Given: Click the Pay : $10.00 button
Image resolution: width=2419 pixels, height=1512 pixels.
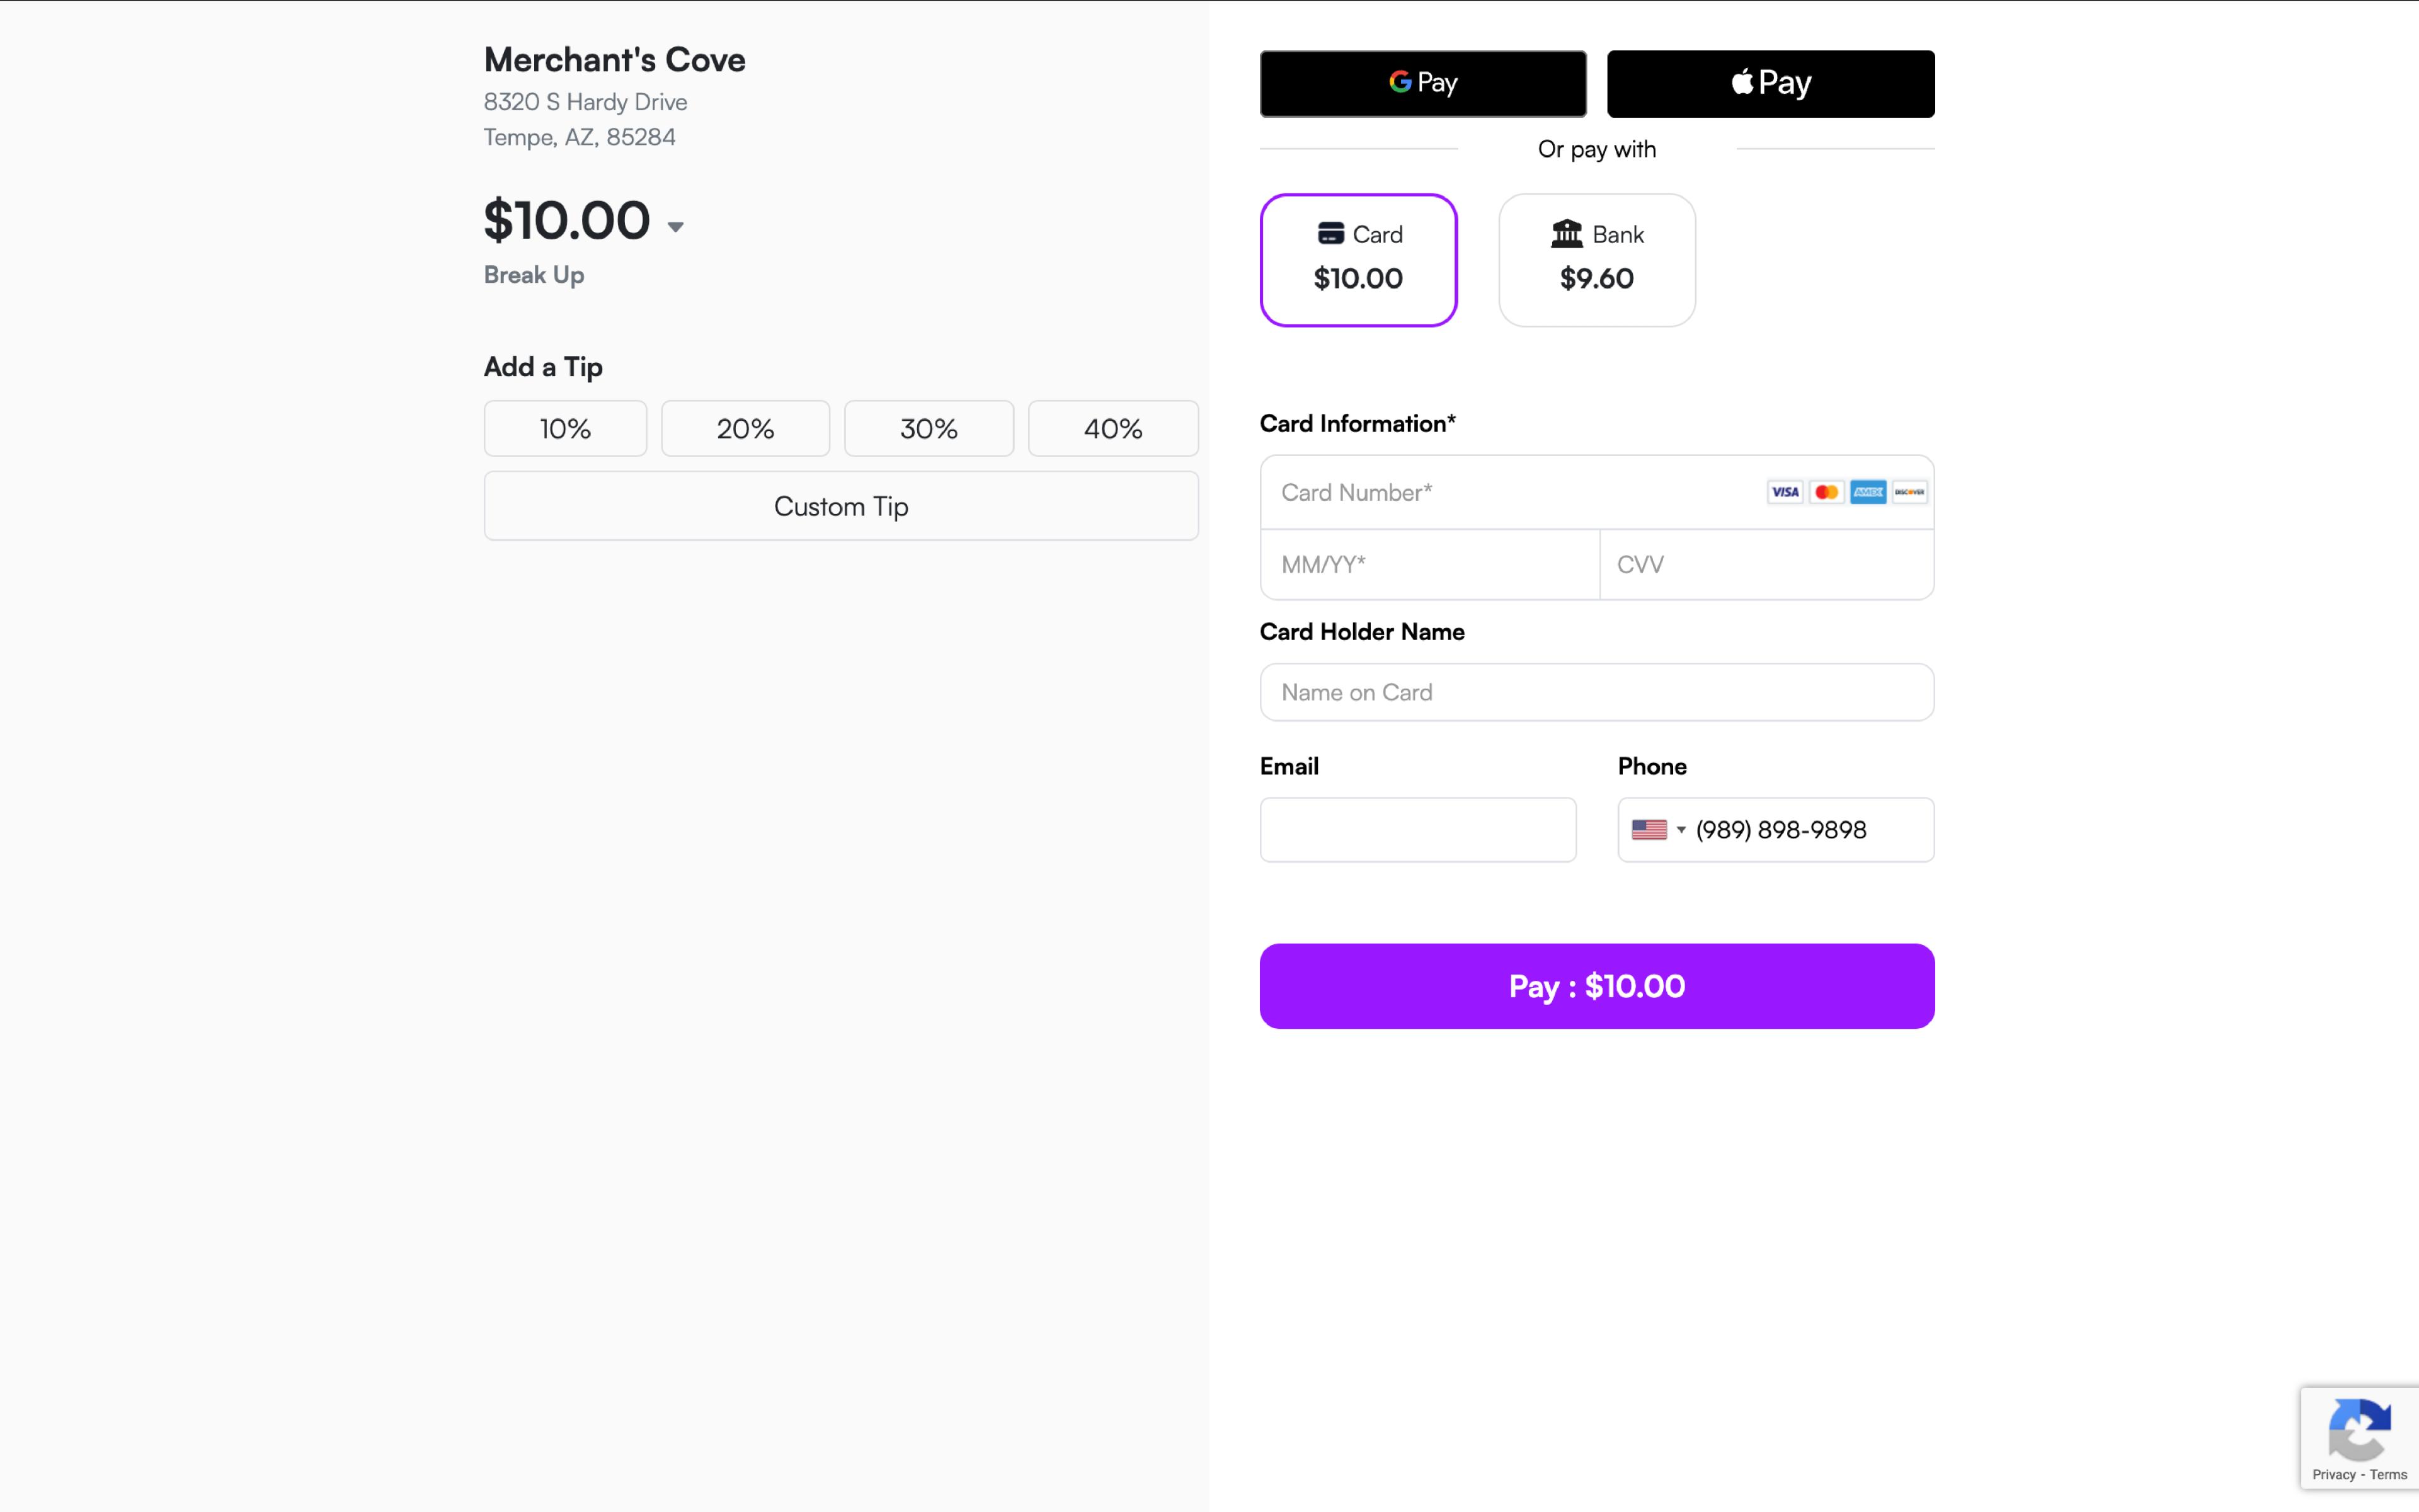Looking at the screenshot, I should click(1596, 986).
